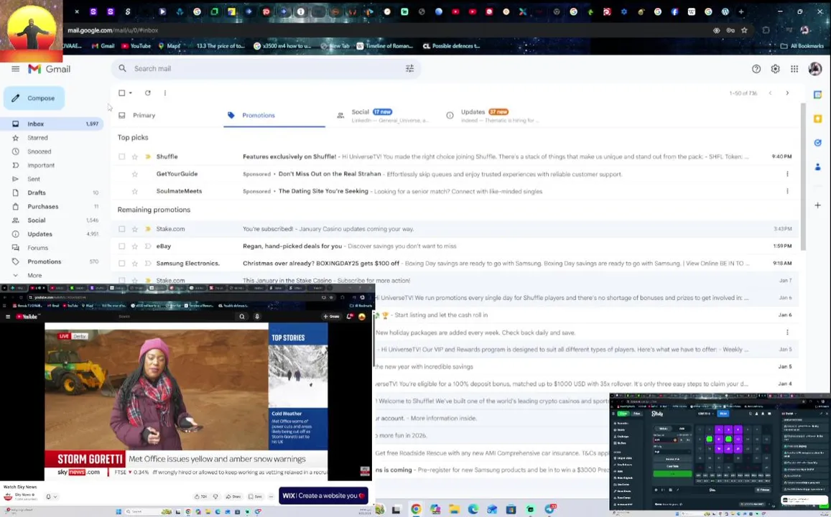This screenshot has height=517, width=831.
Task: Expand the More labels section in sidebar
Action: pos(34,276)
